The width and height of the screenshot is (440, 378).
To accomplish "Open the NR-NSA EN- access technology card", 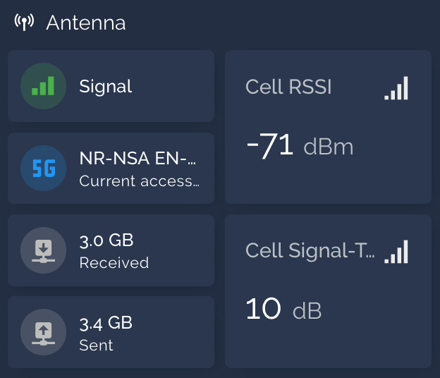I will pos(111,168).
